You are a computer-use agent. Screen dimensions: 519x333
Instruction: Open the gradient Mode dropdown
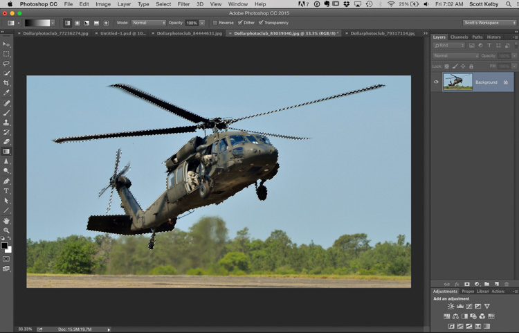pos(148,23)
